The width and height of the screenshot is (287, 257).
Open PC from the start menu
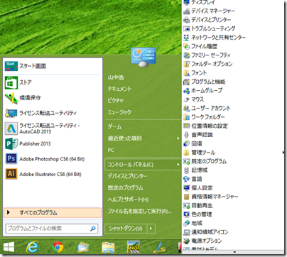click(x=111, y=150)
